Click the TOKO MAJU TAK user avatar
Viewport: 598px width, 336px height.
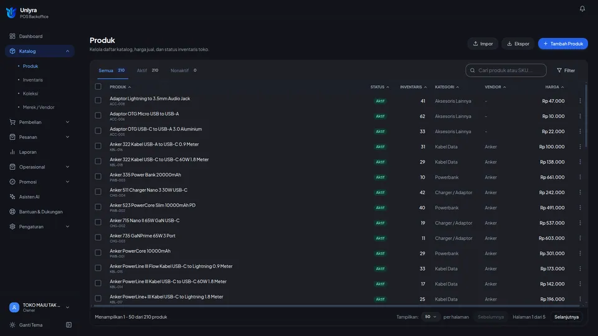click(14, 307)
